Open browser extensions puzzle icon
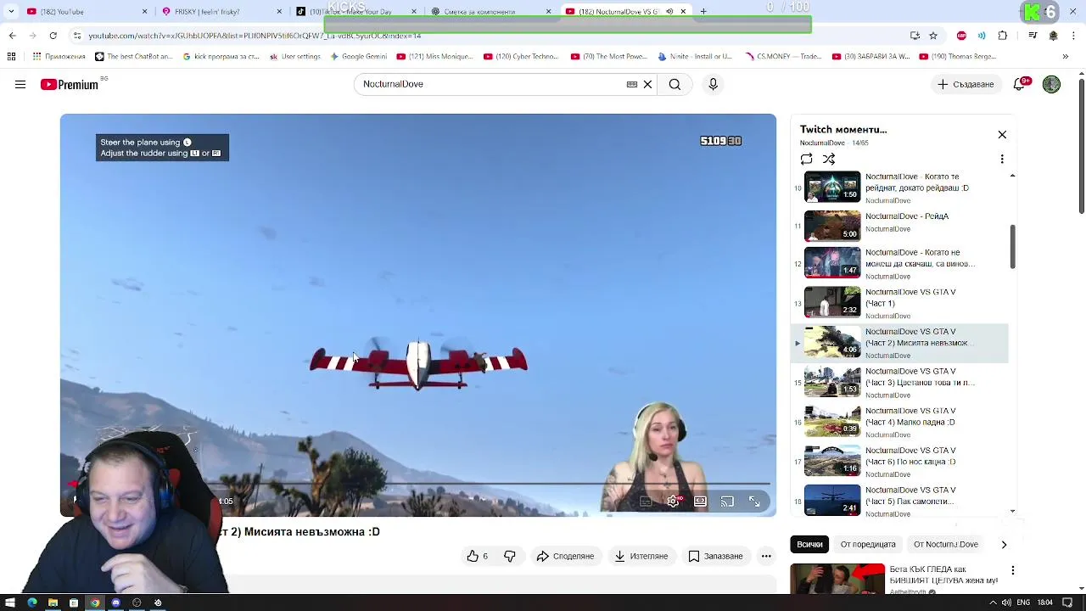The width and height of the screenshot is (1086, 611). tap(1003, 36)
